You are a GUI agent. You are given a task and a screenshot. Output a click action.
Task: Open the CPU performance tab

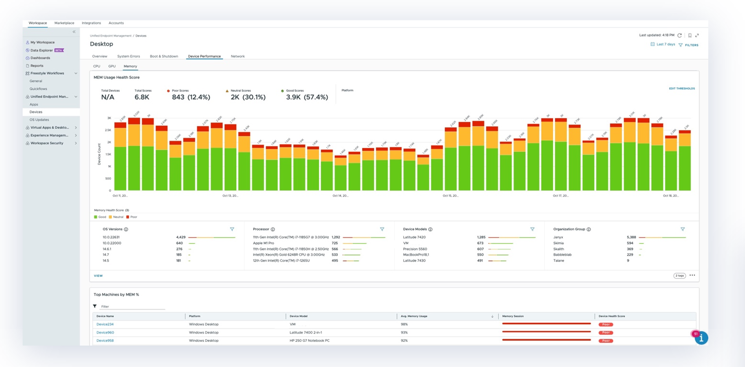97,66
